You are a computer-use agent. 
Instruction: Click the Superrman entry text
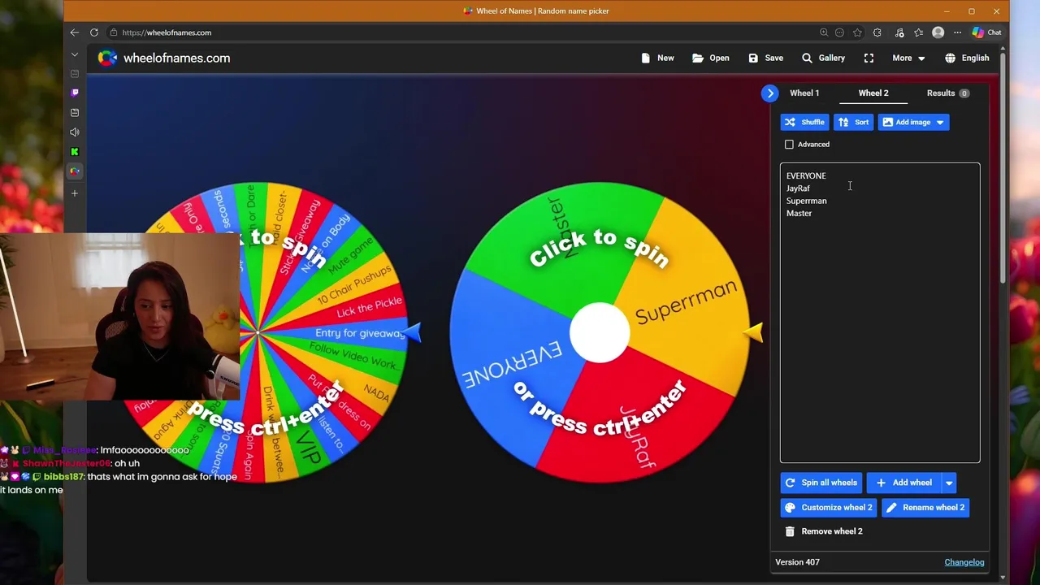[x=806, y=201]
